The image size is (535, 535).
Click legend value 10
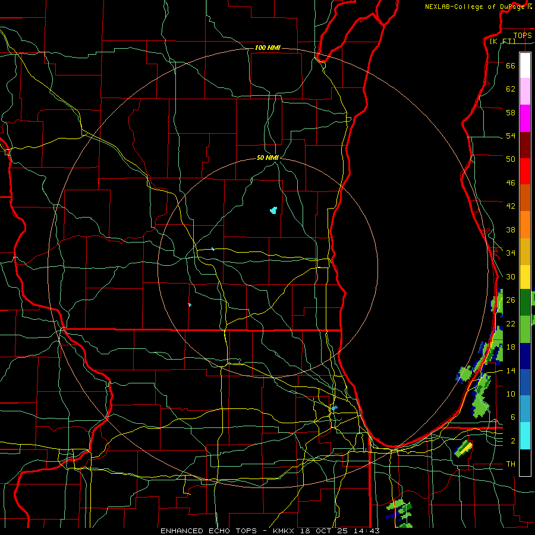511,394
